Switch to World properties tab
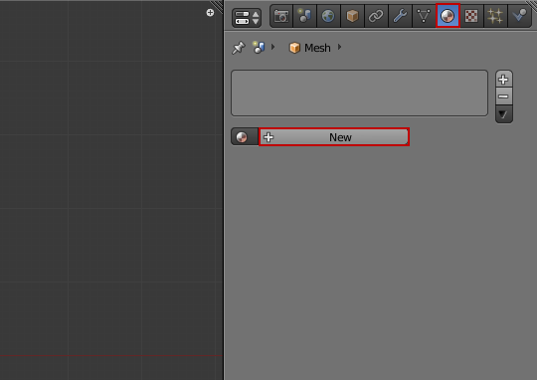 coord(328,16)
